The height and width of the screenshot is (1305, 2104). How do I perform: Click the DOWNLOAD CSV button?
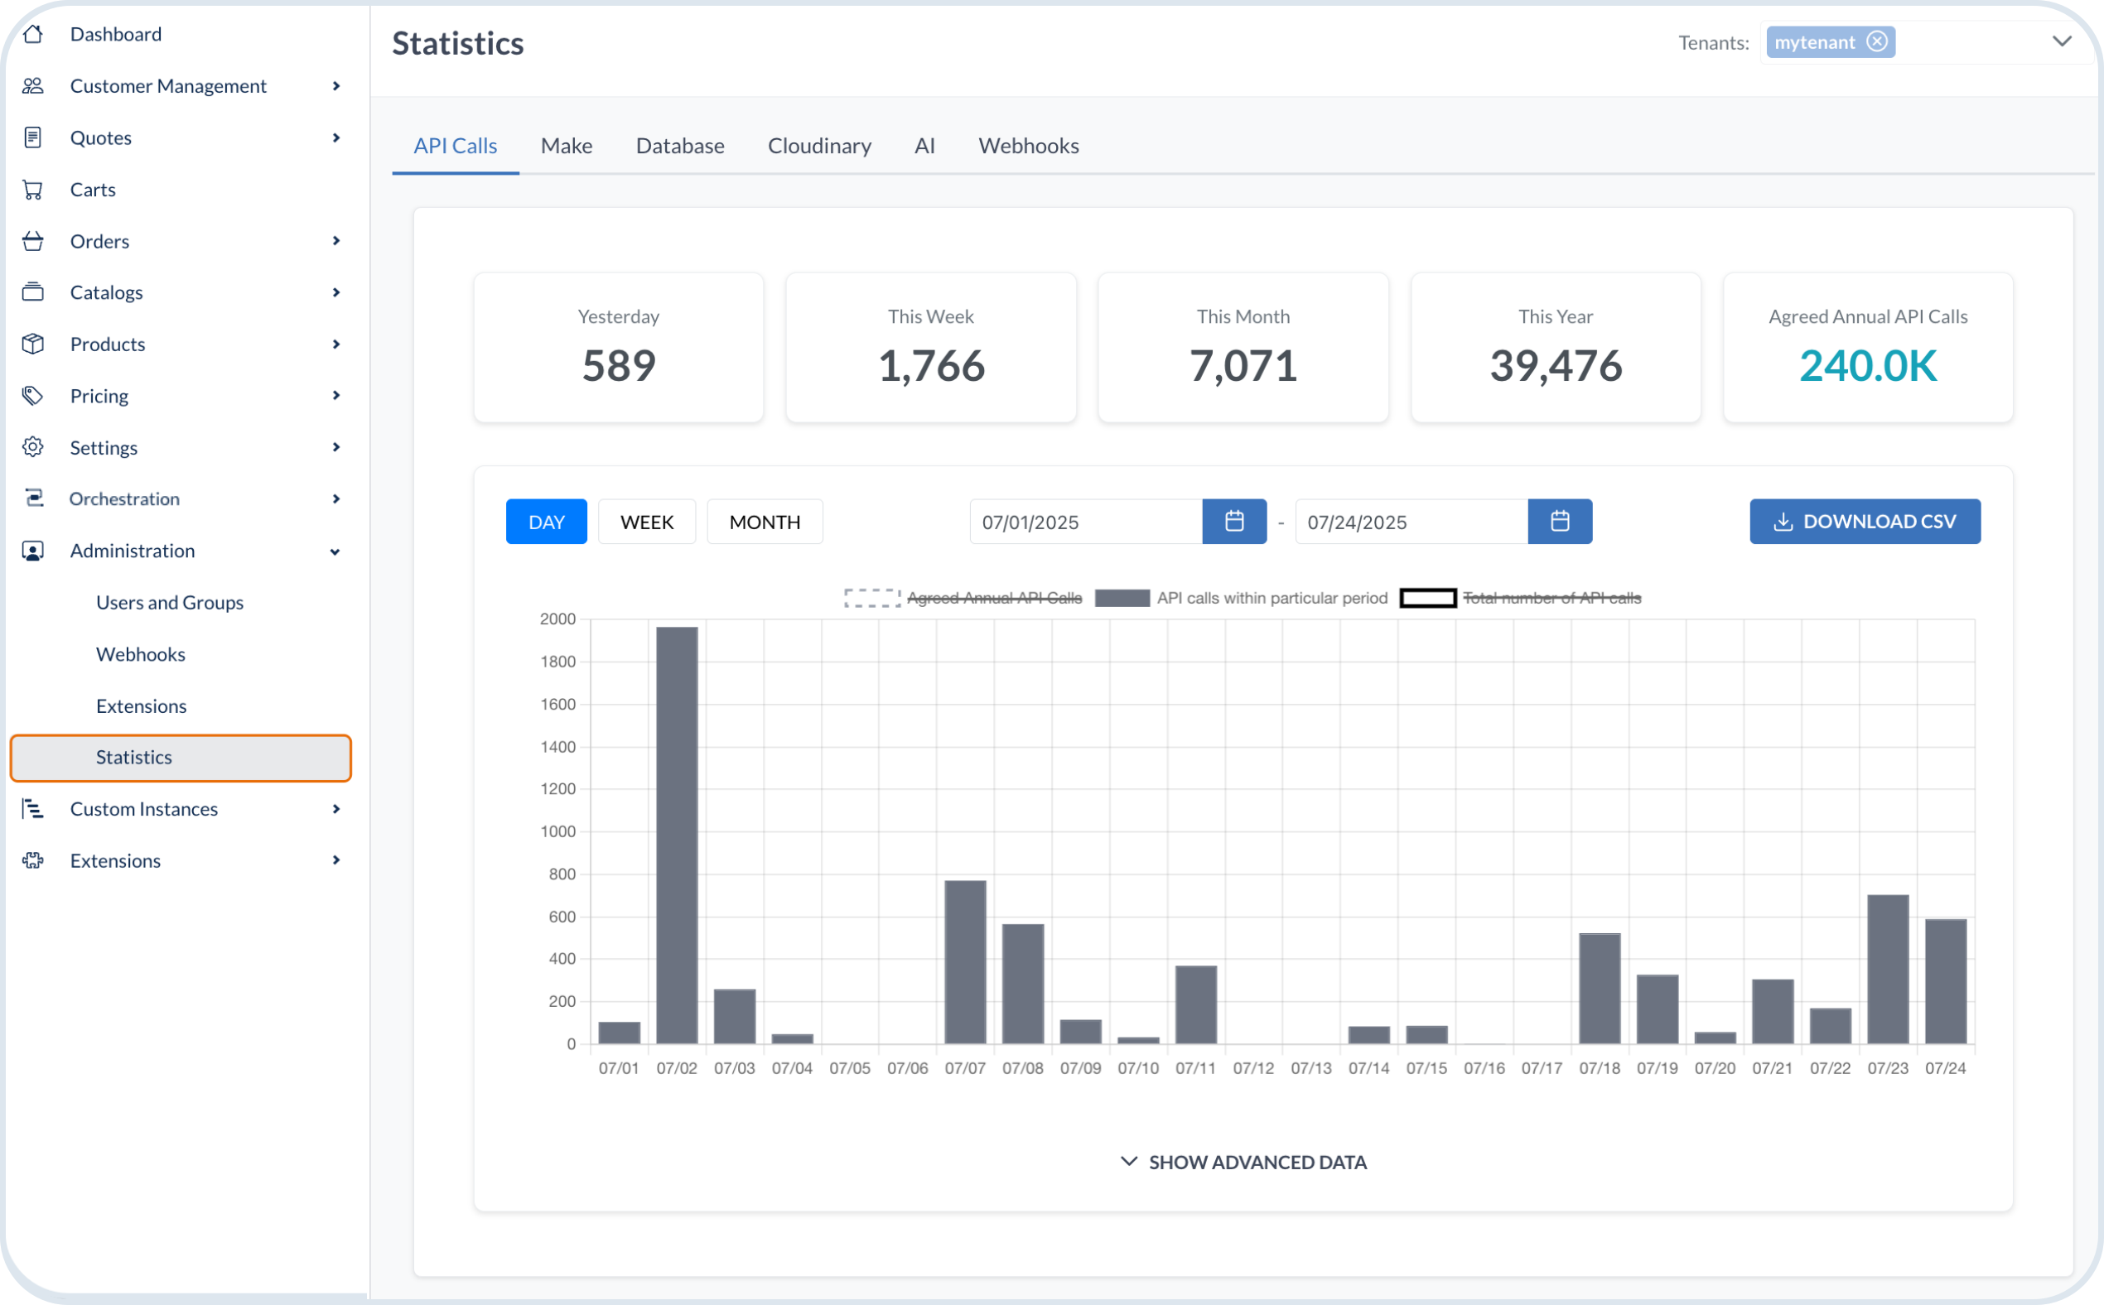click(1865, 522)
